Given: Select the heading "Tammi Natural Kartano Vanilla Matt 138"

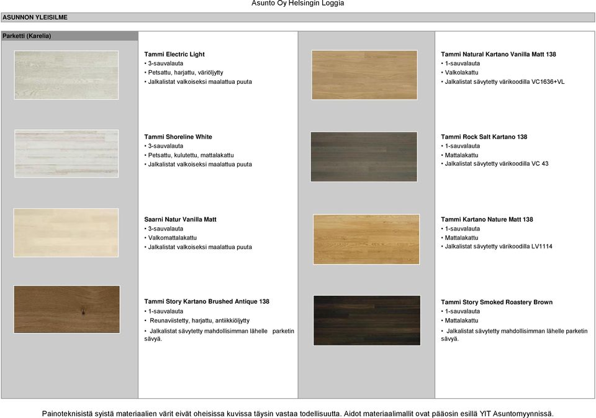Looking at the screenshot, I should (x=499, y=55).
